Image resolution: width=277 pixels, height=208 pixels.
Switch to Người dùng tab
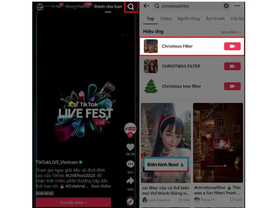pos(188,19)
